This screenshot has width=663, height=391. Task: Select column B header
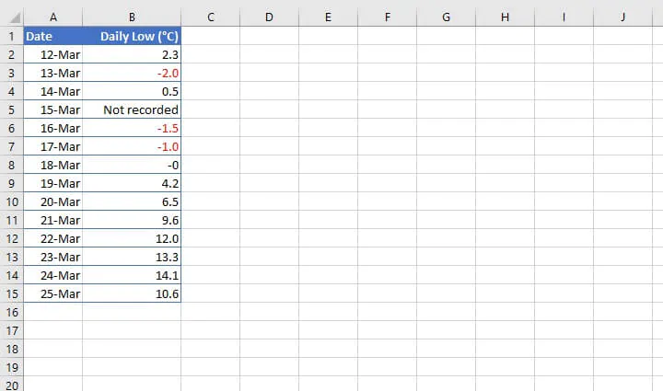[132, 17]
